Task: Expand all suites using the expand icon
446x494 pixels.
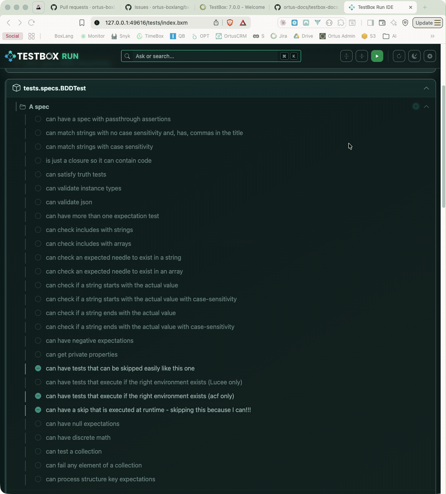Action: (346, 56)
